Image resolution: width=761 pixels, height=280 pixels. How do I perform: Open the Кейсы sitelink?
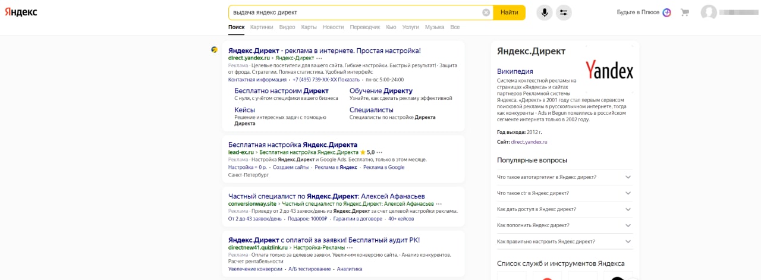tap(245, 110)
